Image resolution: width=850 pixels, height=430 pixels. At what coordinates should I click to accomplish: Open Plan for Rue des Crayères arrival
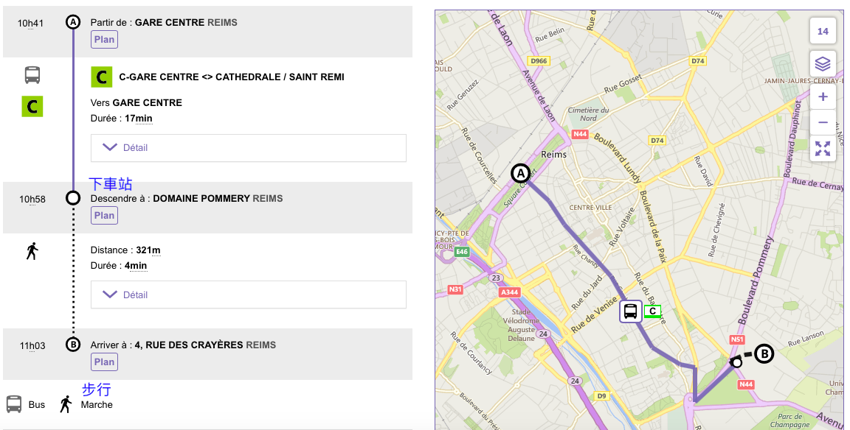coord(104,362)
